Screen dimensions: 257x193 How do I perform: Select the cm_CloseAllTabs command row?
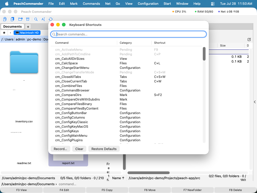coord(126,77)
